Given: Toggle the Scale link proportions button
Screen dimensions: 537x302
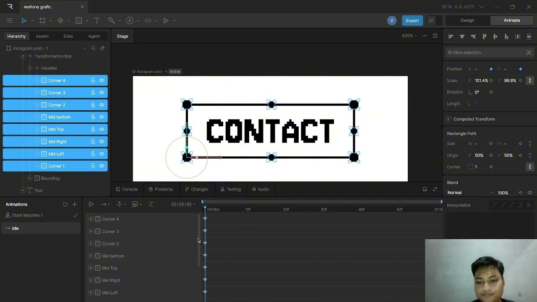Looking at the screenshot, I should coord(530,81).
